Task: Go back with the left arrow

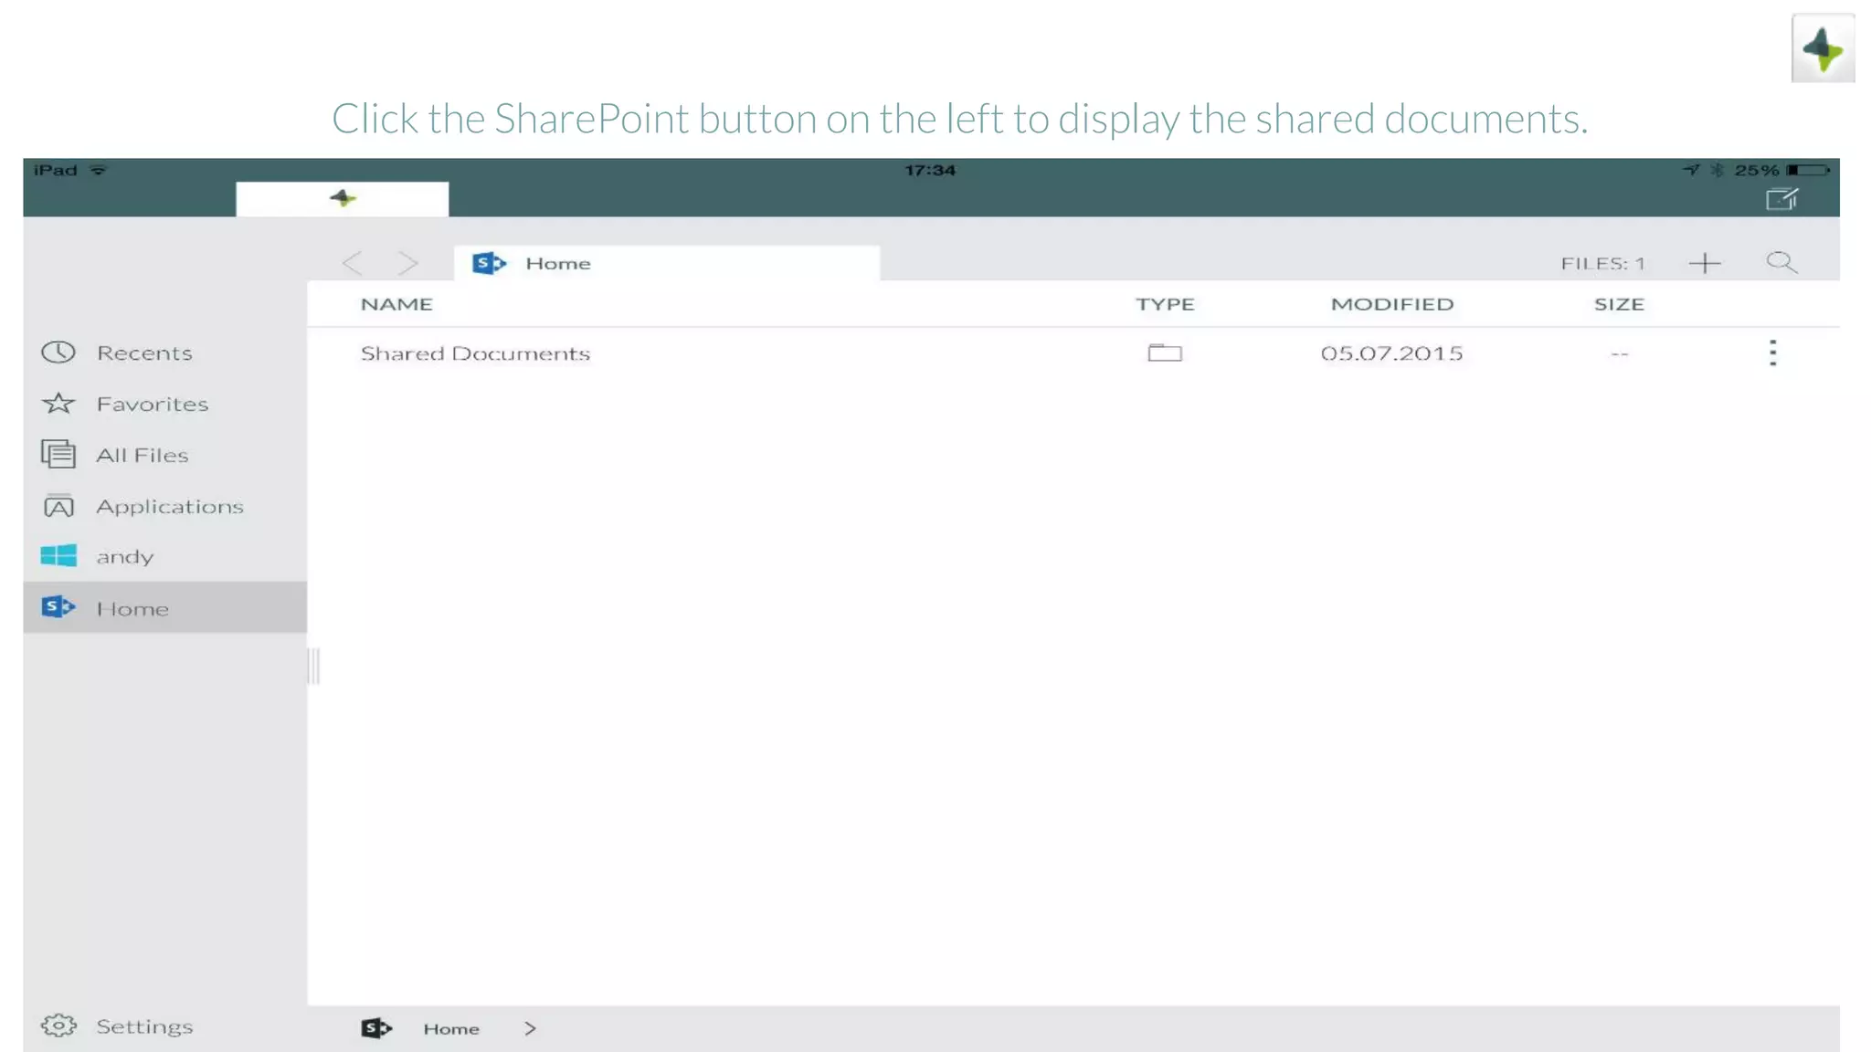Action: [x=353, y=263]
